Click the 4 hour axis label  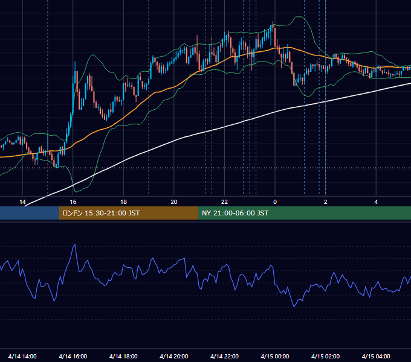(376, 202)
